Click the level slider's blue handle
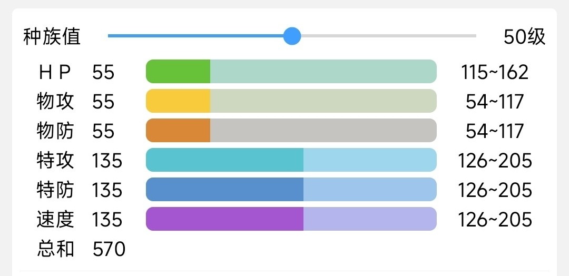 coord(292,36)
